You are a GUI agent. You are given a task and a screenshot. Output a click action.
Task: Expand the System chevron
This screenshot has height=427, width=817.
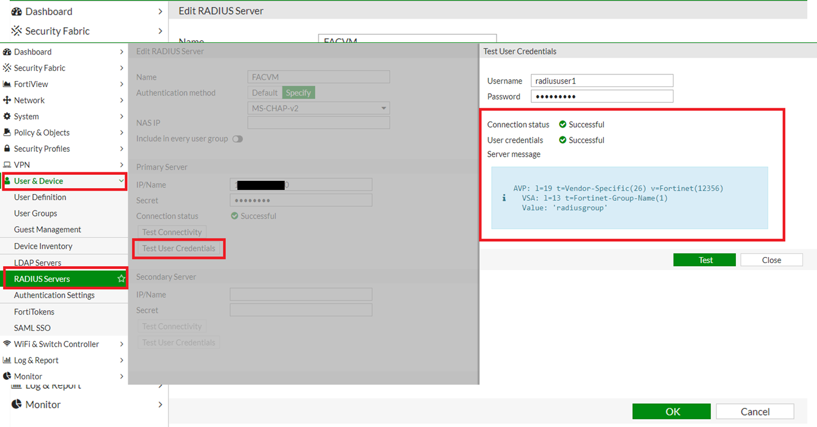122,116
